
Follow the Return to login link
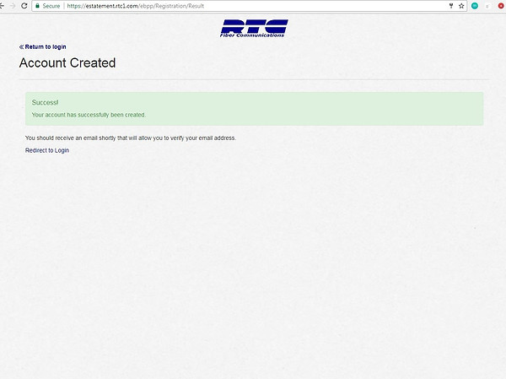click(43, 47)
